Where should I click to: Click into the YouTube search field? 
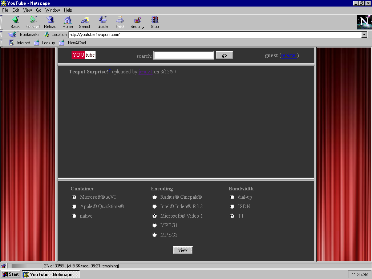pyautogui.click(x=184, y=55)
